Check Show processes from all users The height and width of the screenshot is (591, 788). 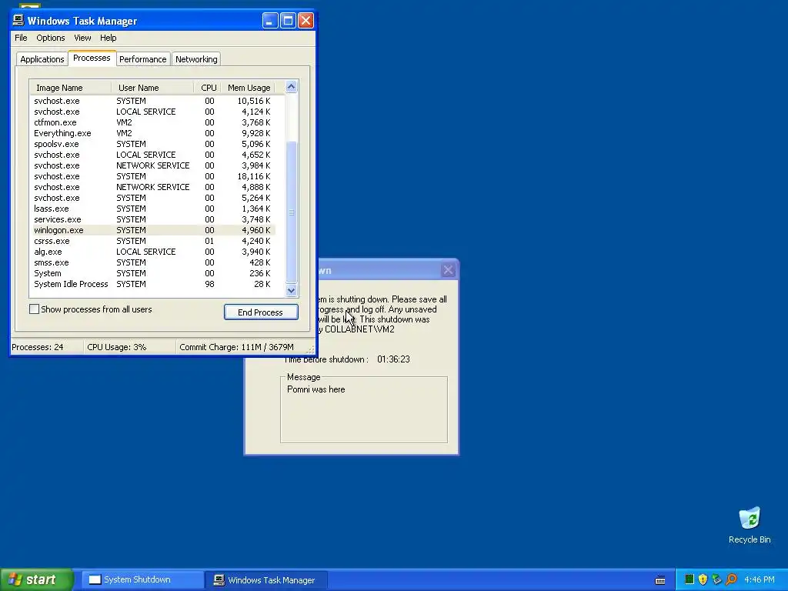pyautogui.click(x=34, y=309)
